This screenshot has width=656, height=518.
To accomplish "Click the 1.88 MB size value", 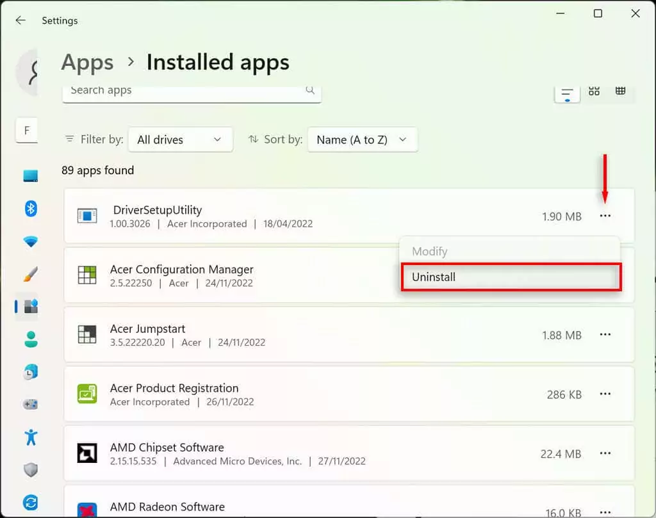I will (x=561, y=336).
